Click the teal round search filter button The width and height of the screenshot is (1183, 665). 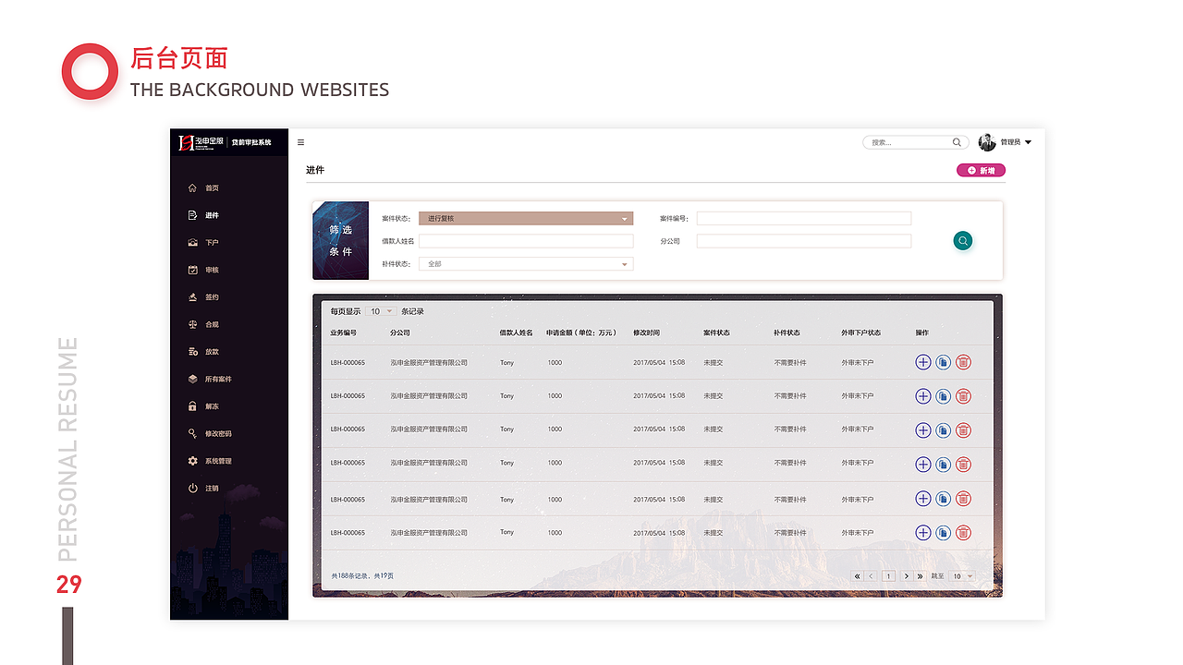point(963,241)
